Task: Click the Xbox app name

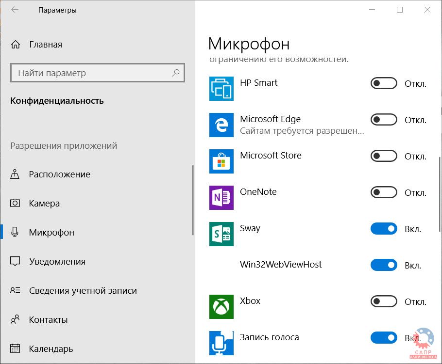Action: (250, 301)
